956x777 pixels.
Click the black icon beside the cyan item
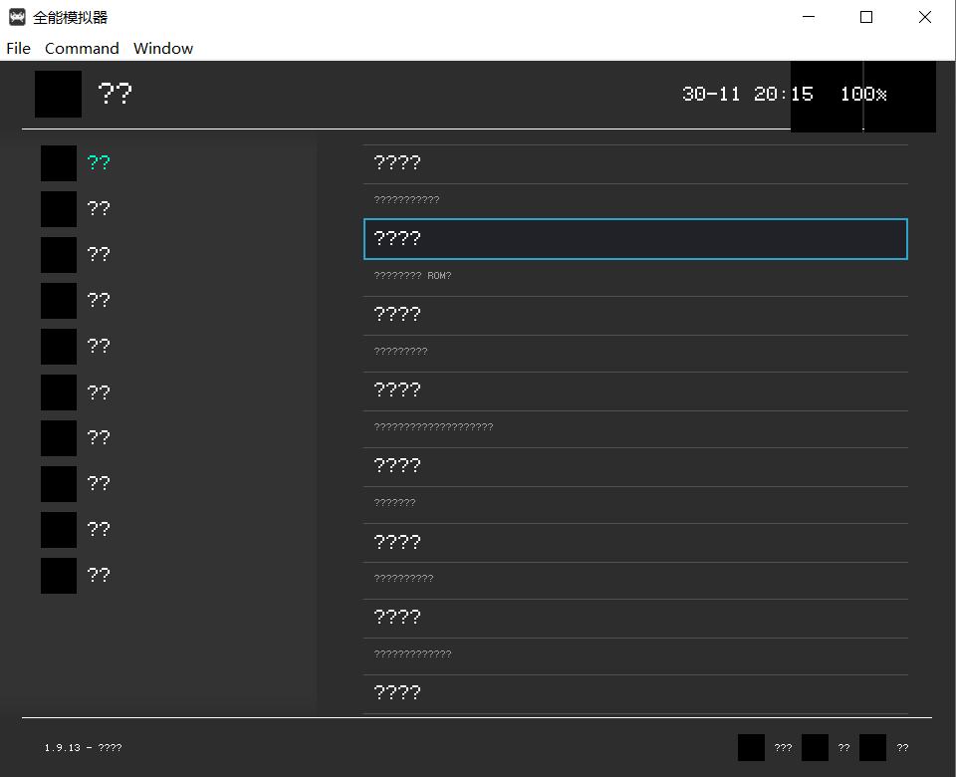(x=59, y=162)
